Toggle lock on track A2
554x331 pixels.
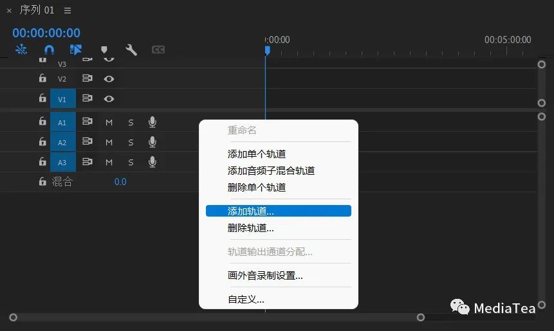tap(42, 141)
